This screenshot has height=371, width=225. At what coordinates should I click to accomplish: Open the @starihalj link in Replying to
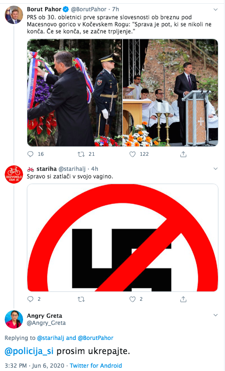51,338
